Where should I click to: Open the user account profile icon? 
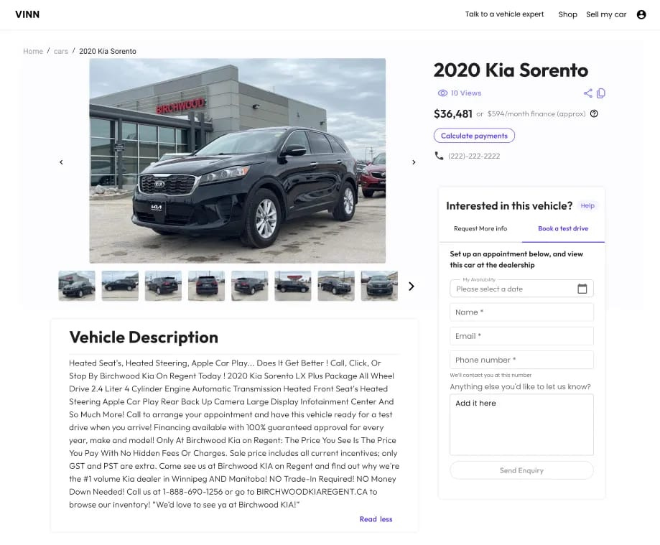(x=641, y=15)
